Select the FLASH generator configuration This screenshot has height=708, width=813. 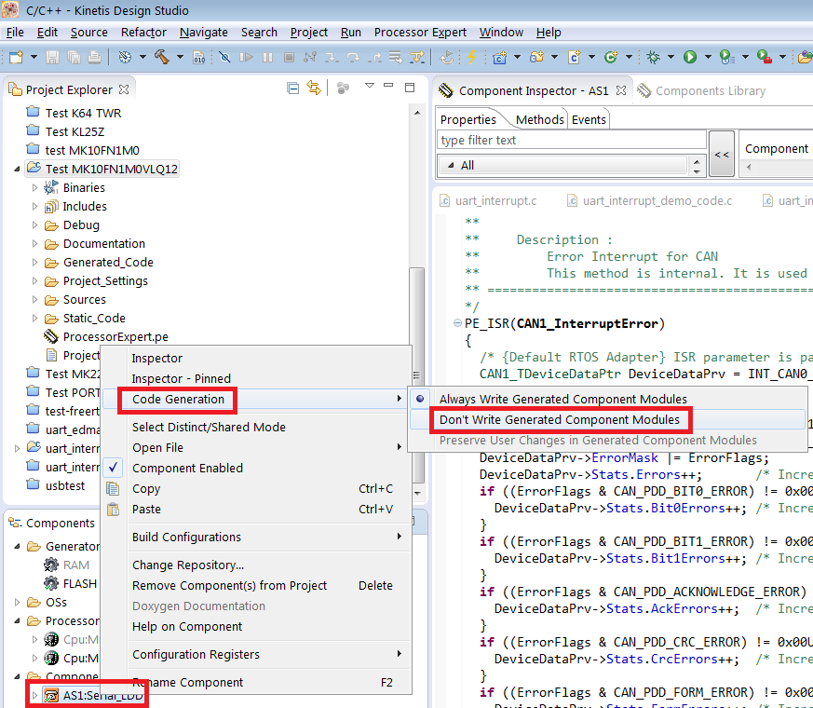coord(79,583)
